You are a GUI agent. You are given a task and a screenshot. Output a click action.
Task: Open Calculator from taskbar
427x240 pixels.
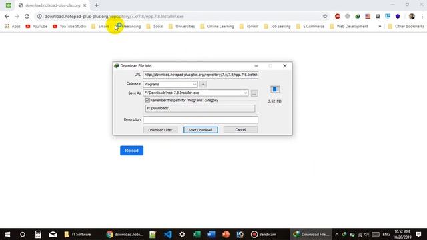point(38,234)
